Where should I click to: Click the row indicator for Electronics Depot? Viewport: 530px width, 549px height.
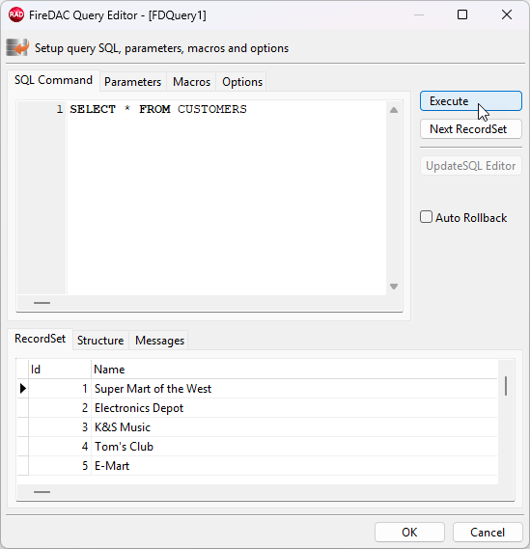[x=23, y=408]
